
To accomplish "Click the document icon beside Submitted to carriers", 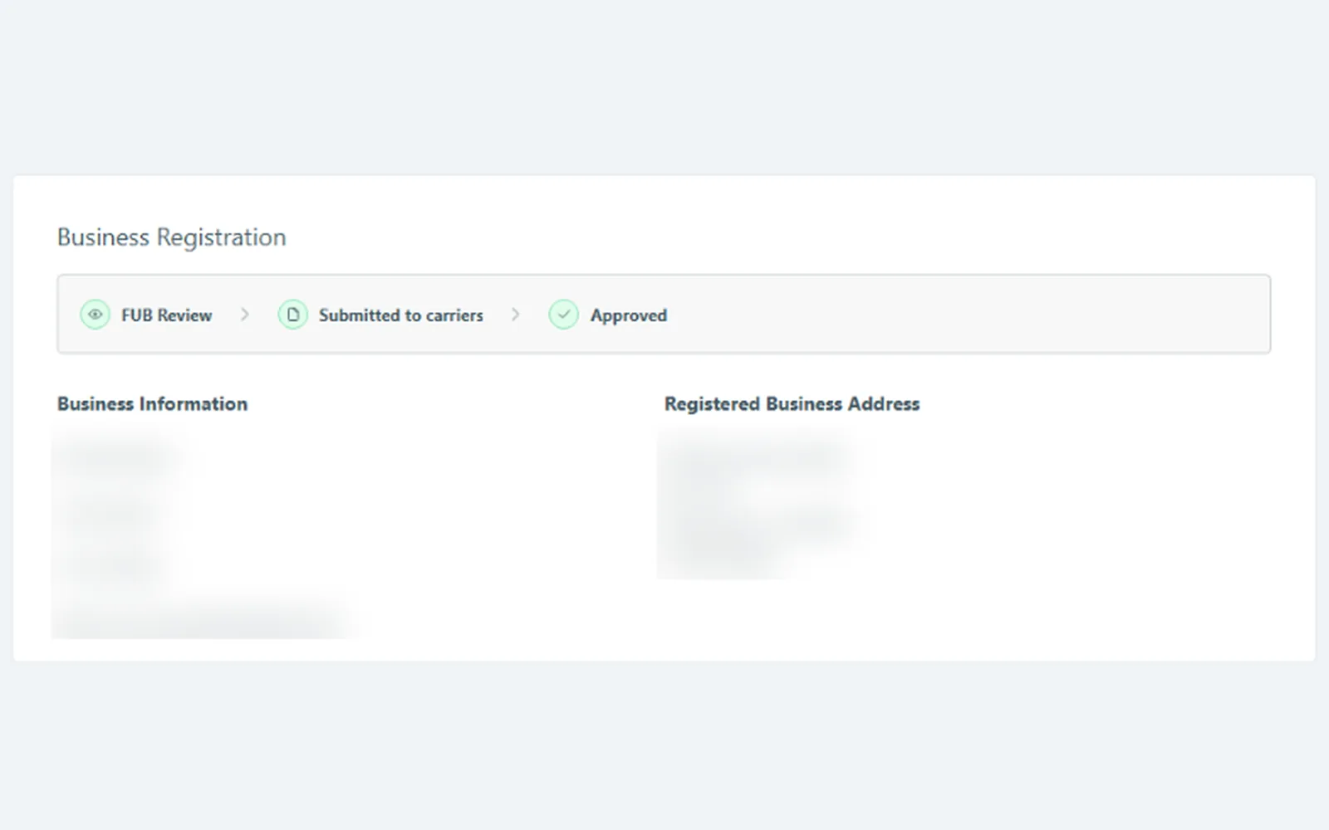I will (x=292, y=315).
